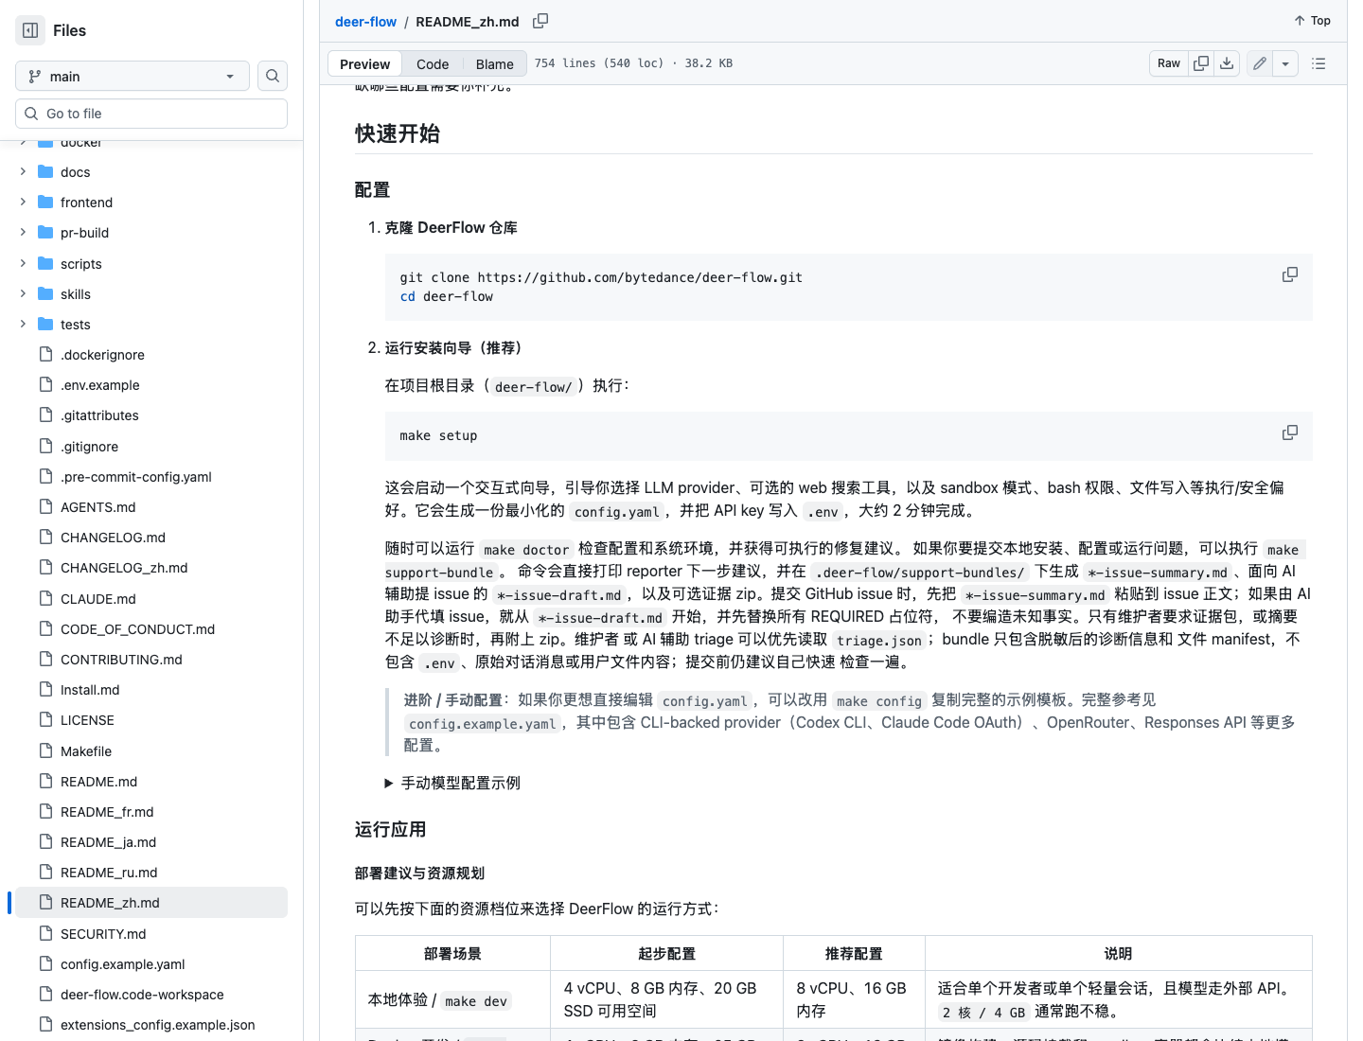
Task: Open the deer-flow repository breadcrumb link
Action: (365, 22)
